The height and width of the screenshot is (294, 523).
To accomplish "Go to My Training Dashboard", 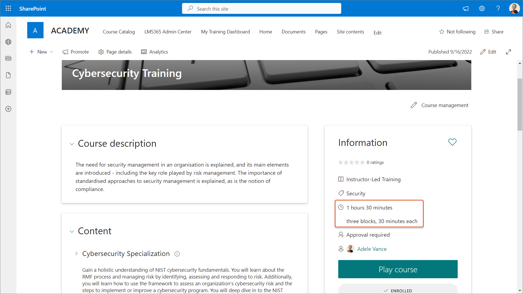I will [225, 32].
